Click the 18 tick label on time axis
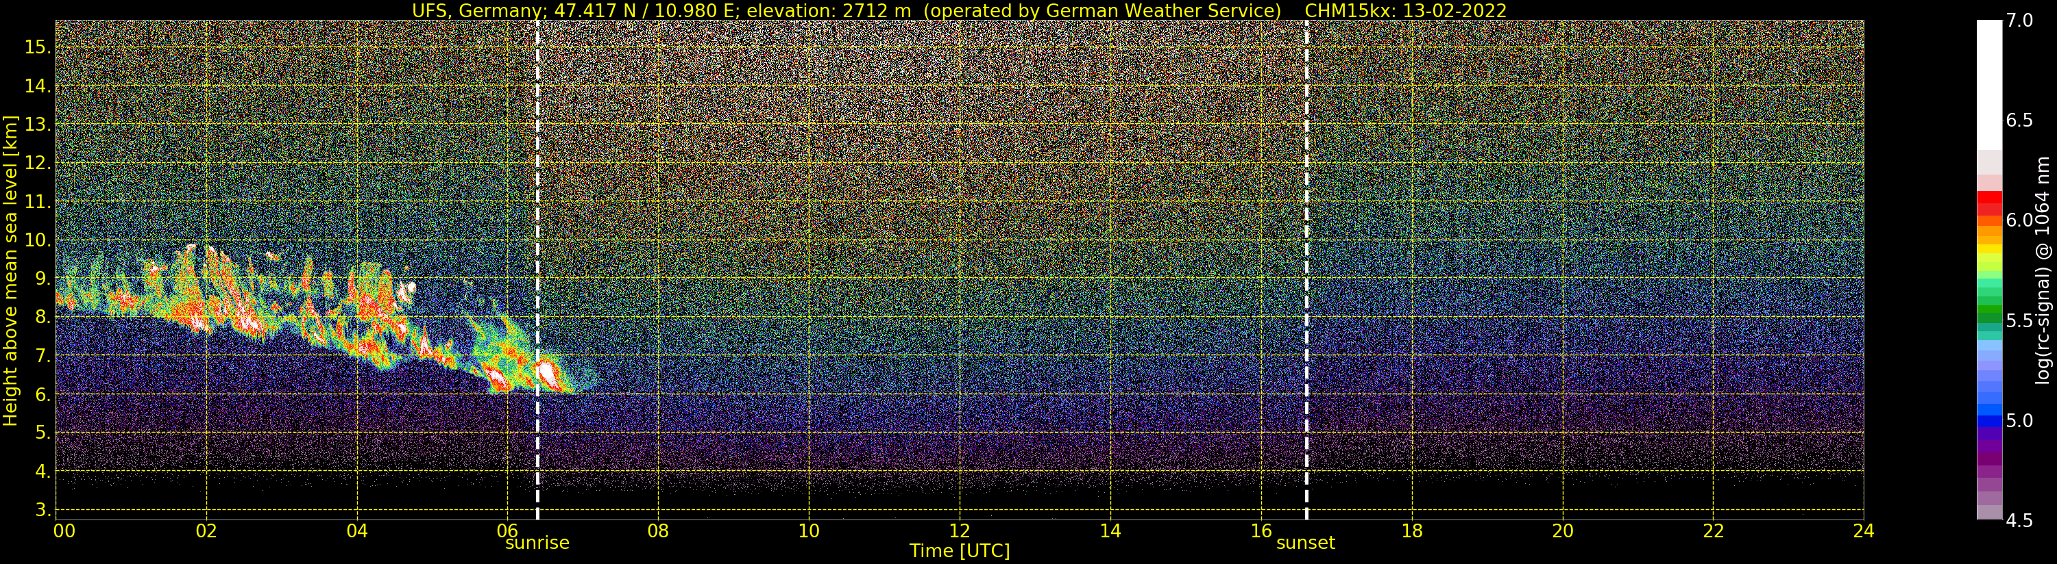This screenshot has width=2057, height=564. 1412,531
